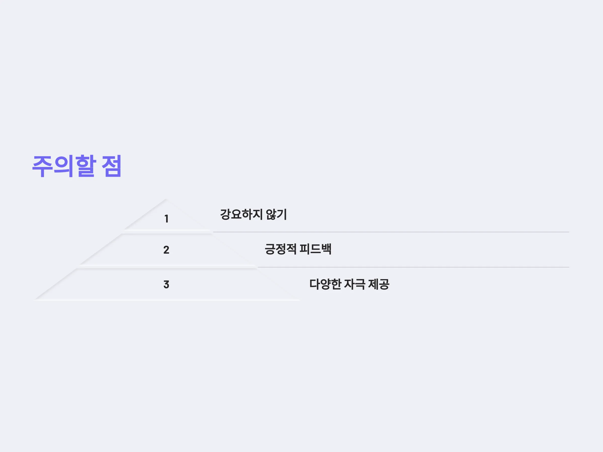Select the 긍정적 피드백 text label

point(298,249)
